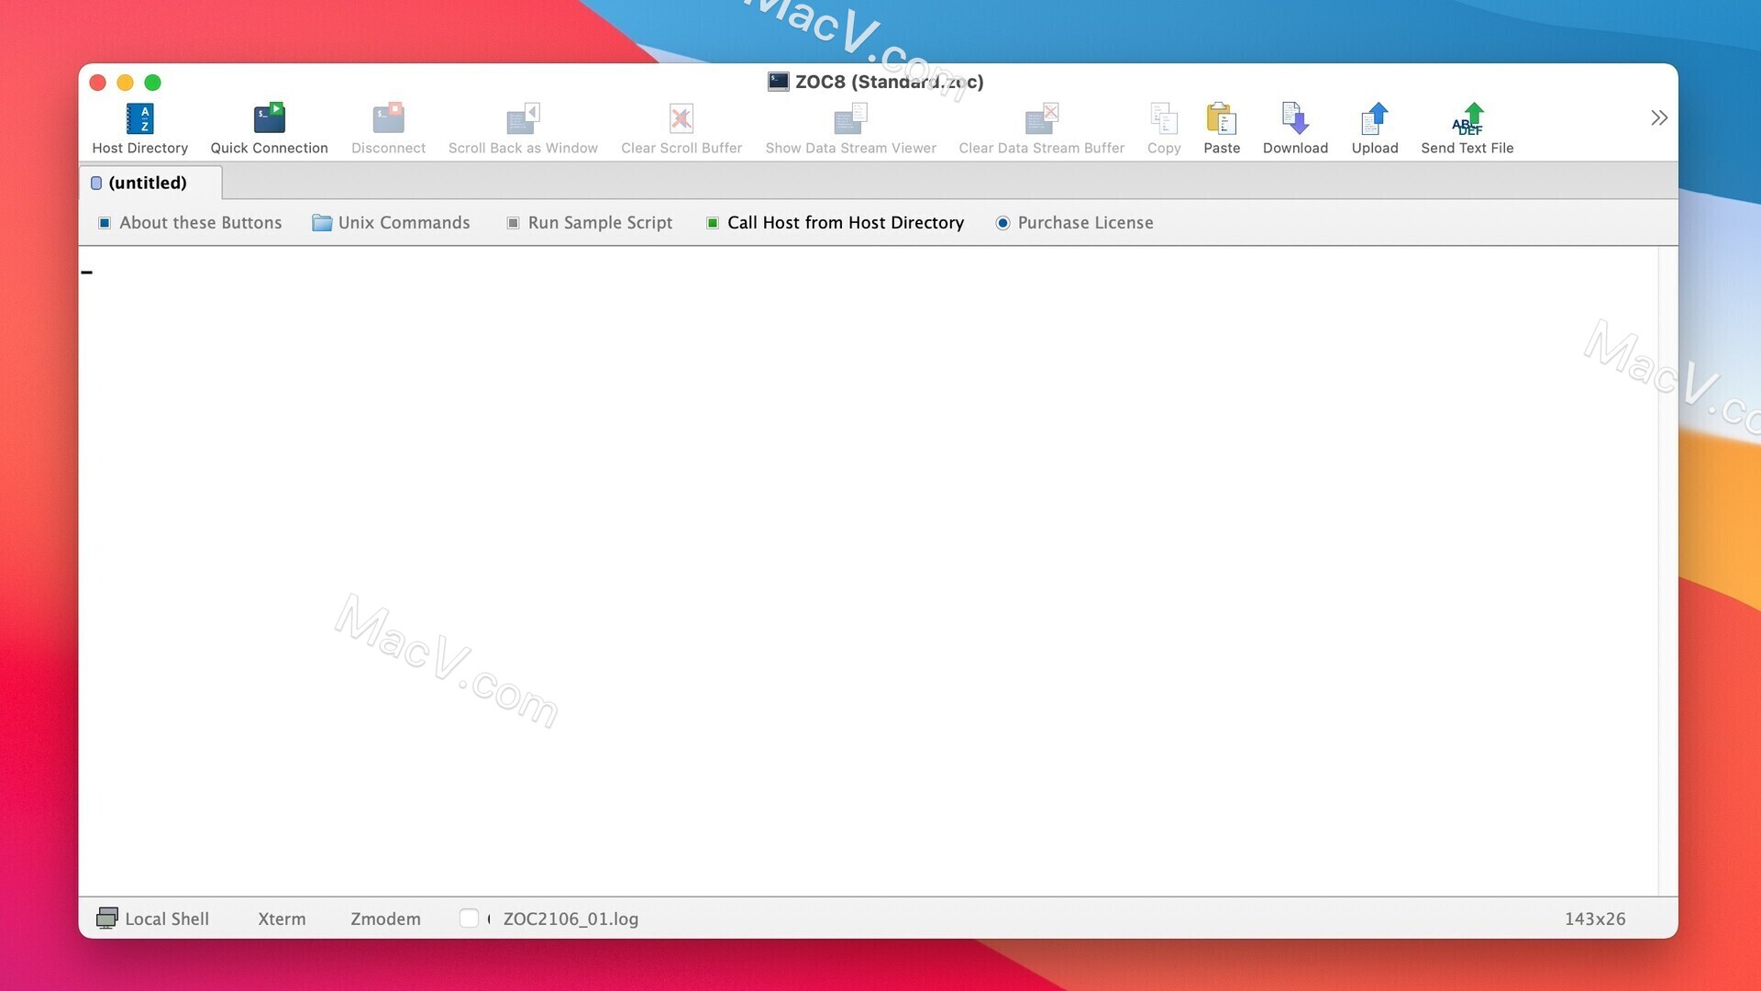
Task: Expand the toolbar overflow menu
Action: tap(1658, 117)
